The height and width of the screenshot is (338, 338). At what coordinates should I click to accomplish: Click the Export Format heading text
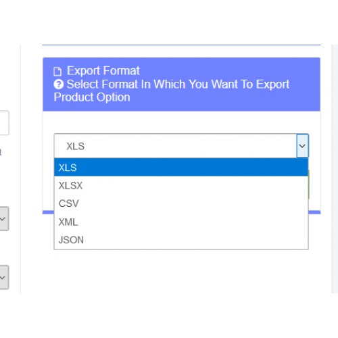(x=103, y=70)
